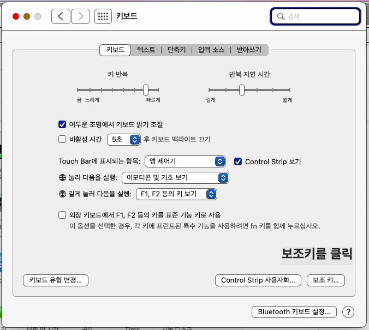Click the 길게 label under delay slider
This screenshot has height=330, width=369.
click(211, 100)
